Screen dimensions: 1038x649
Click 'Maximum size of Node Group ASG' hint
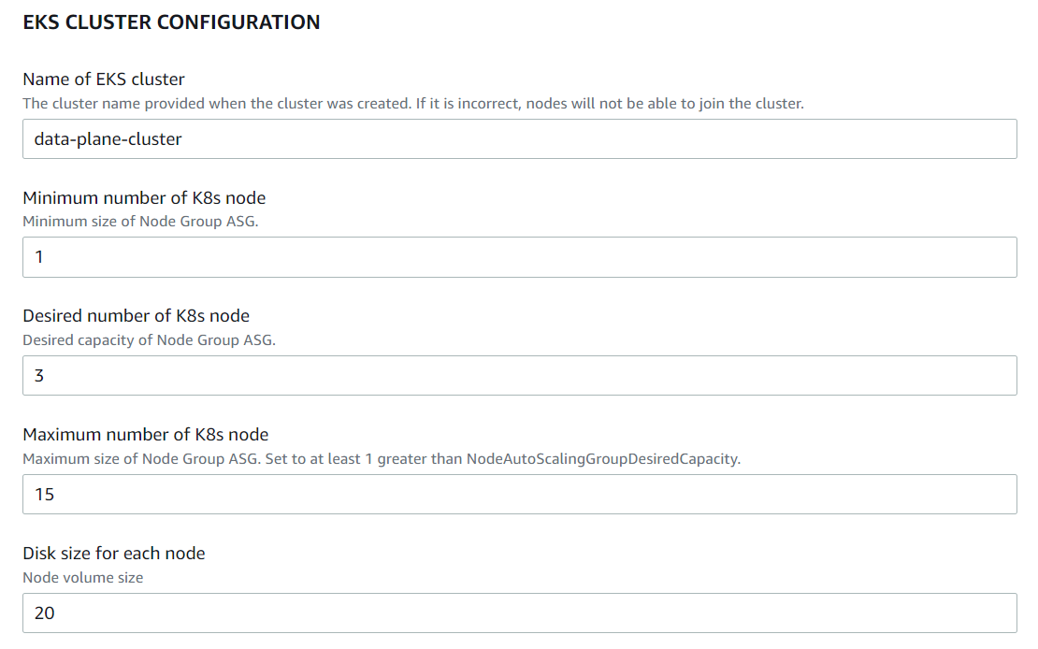point(142,459)
